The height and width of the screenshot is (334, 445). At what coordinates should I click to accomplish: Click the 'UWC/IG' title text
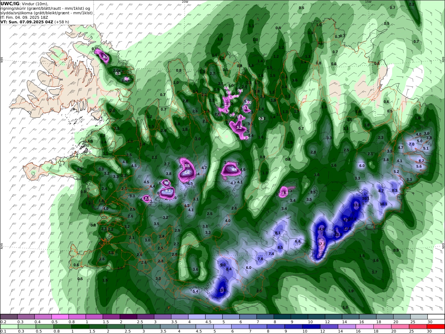click(10, 3)
